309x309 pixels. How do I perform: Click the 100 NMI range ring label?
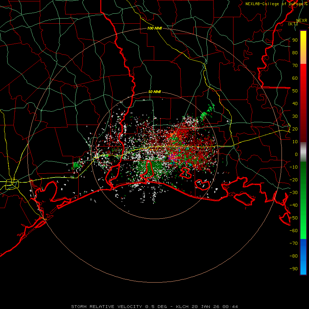click(154, 28)
